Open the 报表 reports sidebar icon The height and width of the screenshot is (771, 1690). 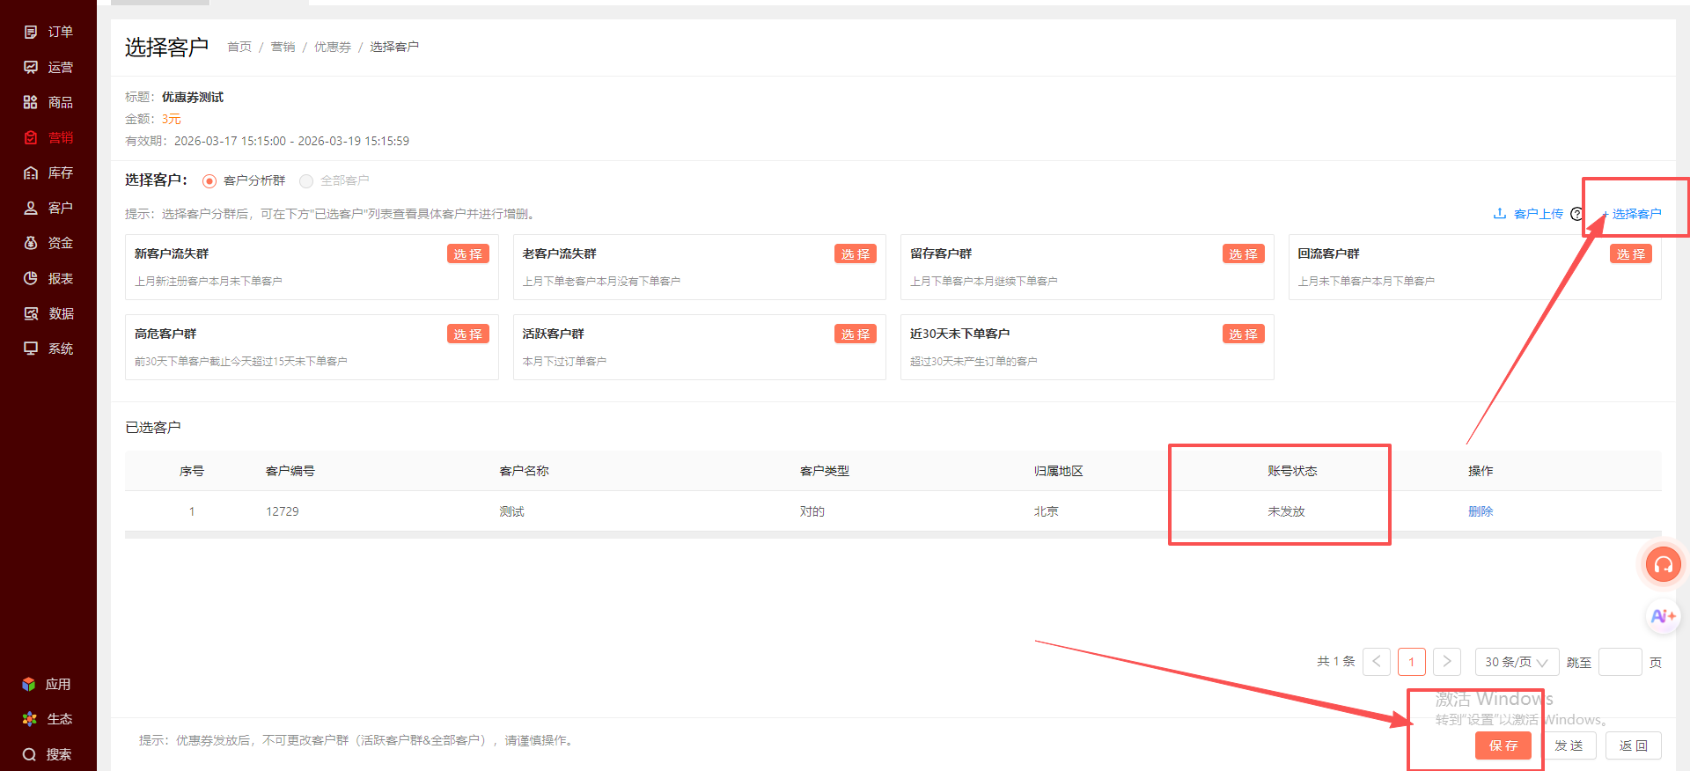31,278
